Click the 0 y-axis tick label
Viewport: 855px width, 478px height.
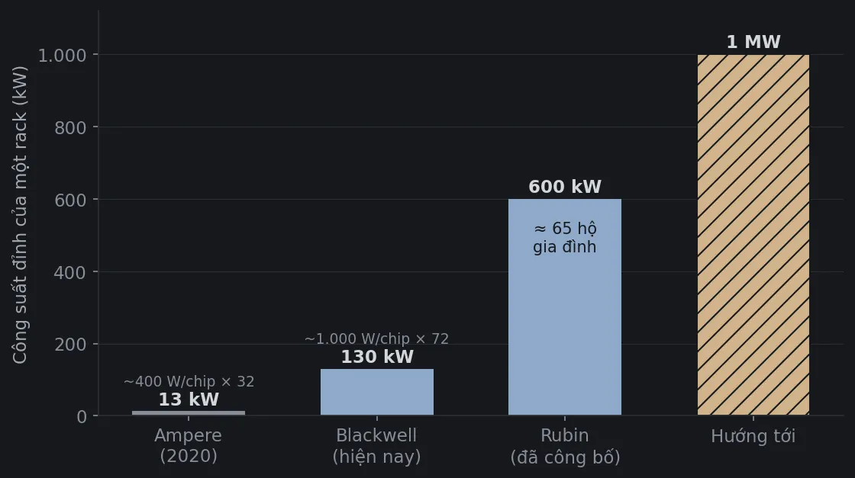click(82, 417)
